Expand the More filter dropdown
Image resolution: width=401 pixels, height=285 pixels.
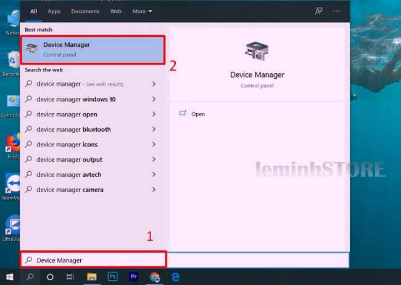pos(142,11)
